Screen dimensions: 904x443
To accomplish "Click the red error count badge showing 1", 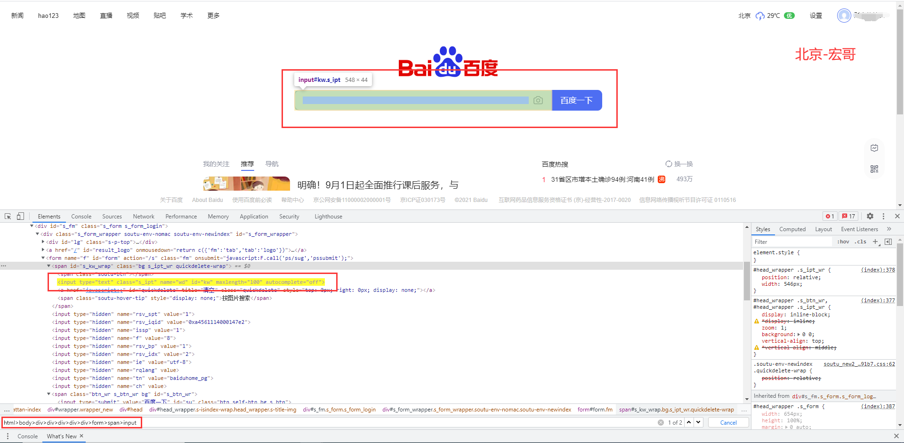I will (x=830, y=217).
